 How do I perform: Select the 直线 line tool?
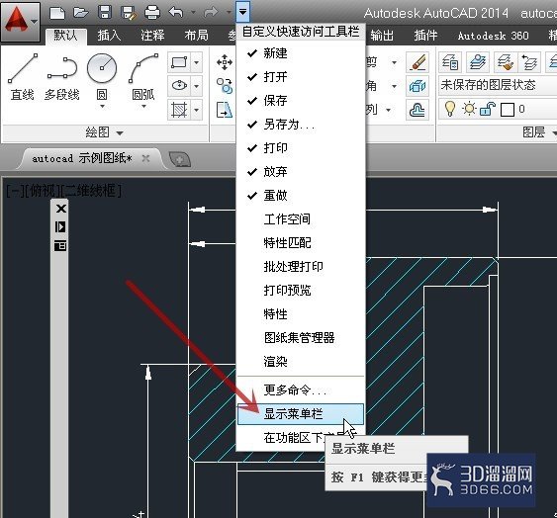(23, 78)
